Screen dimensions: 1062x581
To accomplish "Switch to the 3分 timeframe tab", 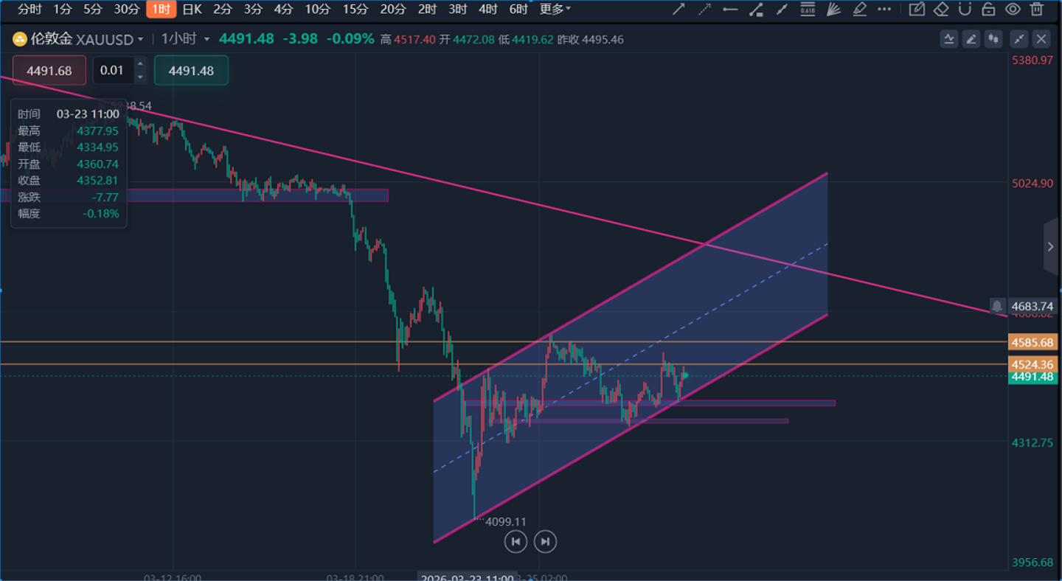I will (x=253, y=10).
